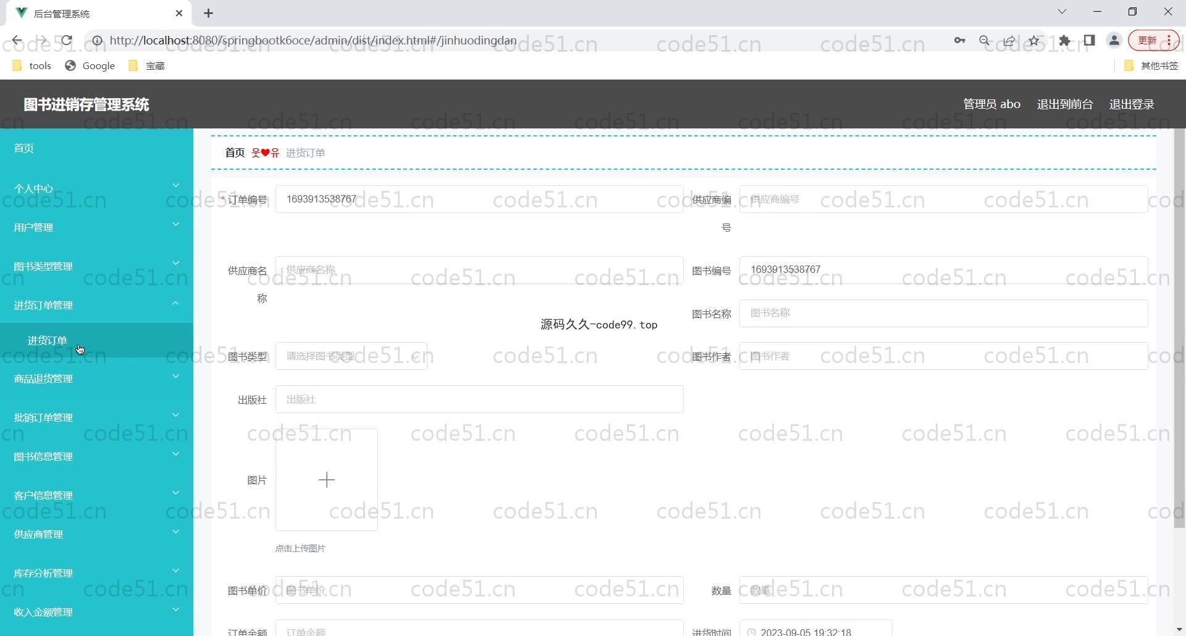Focus the 数量 input field
The image size is (1186, 636).
(943, 590)
